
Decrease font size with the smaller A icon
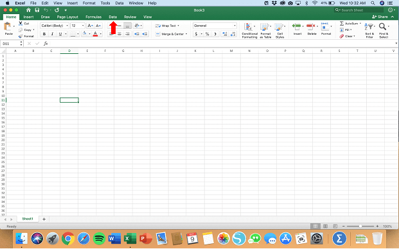pos(98,26)
